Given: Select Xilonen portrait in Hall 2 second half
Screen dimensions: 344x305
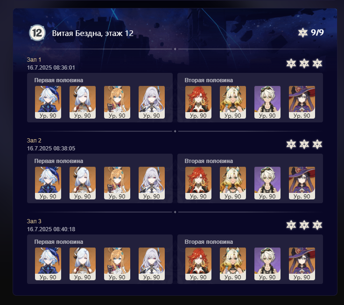Looking at the screenshot, I should pyautogui.click(x=233, y=183).
